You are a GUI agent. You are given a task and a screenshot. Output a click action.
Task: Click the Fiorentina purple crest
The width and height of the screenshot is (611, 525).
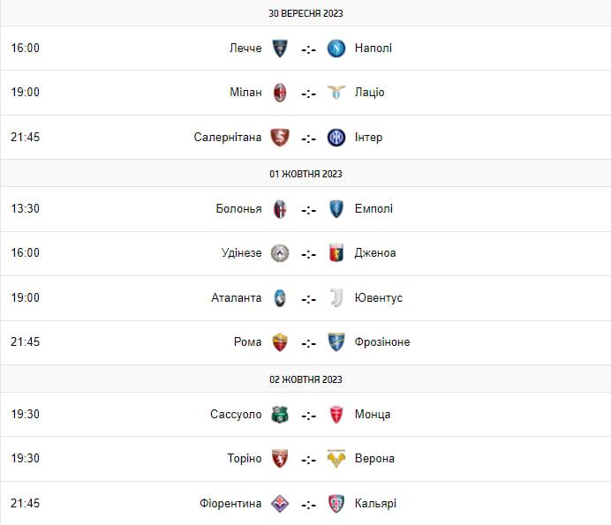(280, 504)
